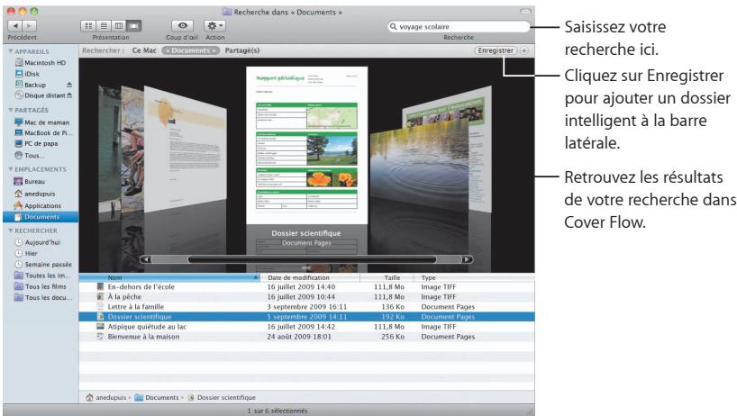737x416 pixels.
Task: Click anedupuis in the path bar
Action: pos(106,398)
